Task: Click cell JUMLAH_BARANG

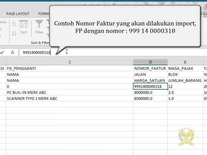Action: click(x=185, y=81)
